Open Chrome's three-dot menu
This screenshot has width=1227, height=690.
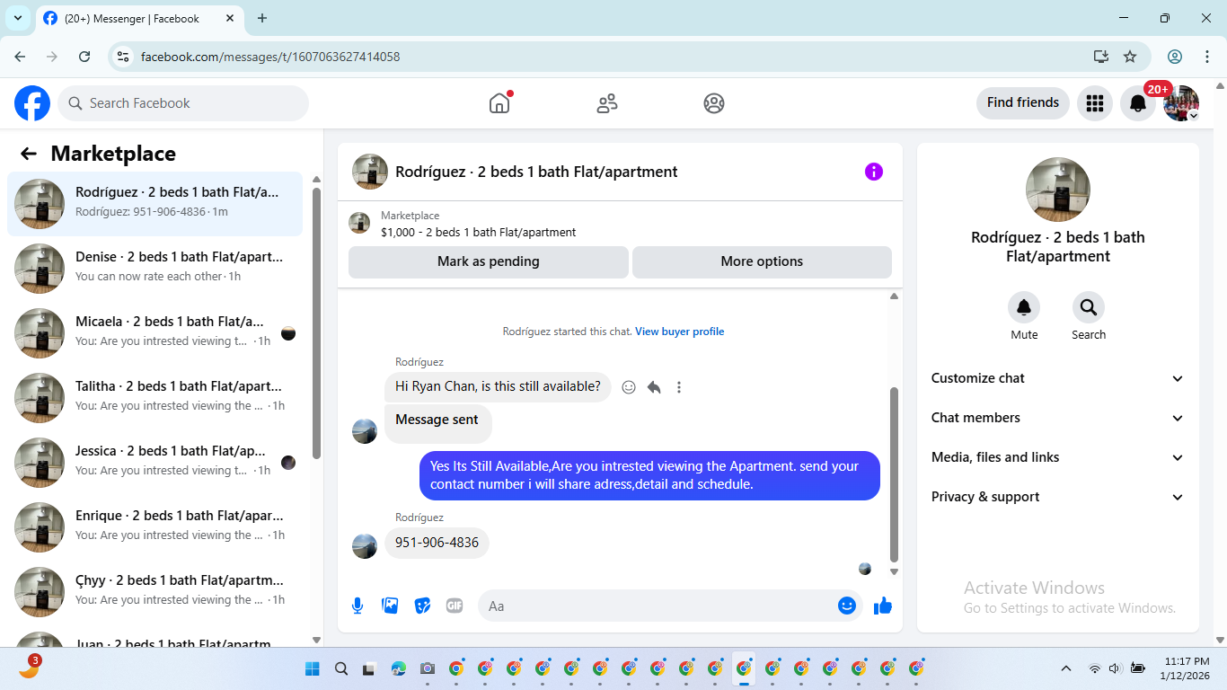(1207, 57)
